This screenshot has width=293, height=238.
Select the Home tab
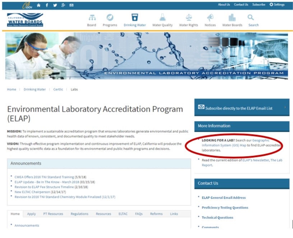[x=15, y=214]
